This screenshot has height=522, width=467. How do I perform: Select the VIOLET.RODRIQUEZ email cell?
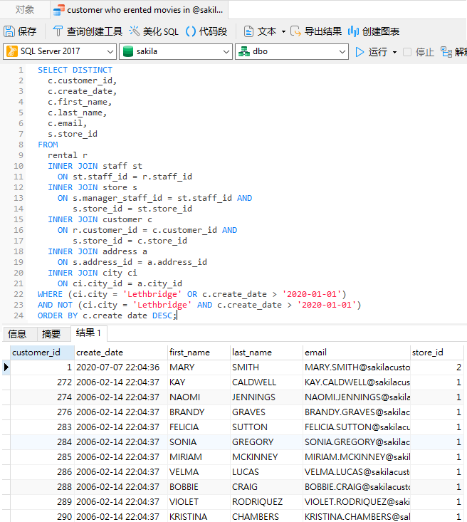point(357,502)
